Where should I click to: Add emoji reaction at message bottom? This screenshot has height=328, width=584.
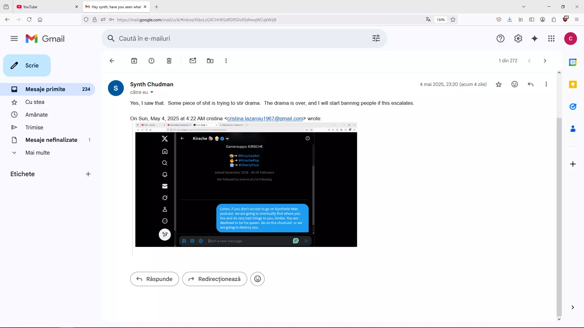257,279
